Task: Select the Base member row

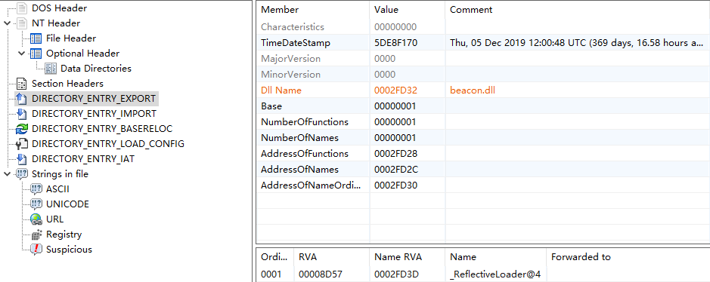Action: click(x=483, y=106)
